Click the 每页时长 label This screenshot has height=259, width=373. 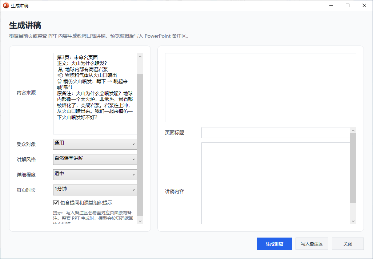(26, 190)
